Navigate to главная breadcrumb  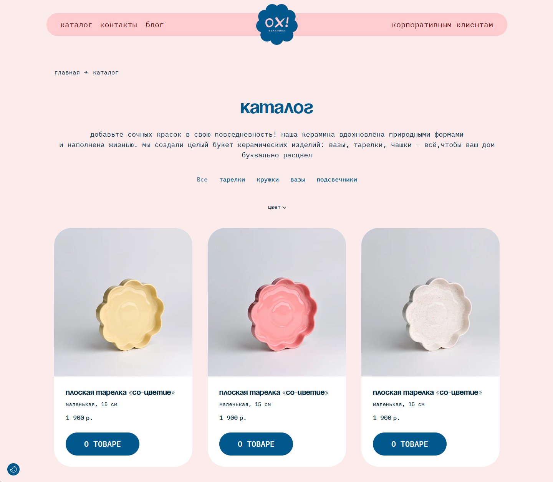pos(67,73)
